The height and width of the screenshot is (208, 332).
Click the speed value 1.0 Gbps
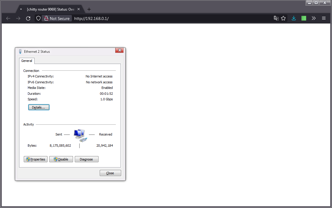click(x=106, y=99)
